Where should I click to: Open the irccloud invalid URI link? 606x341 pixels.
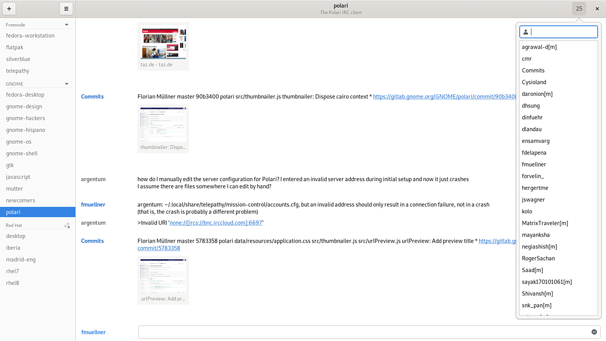[x=216, y=223]
